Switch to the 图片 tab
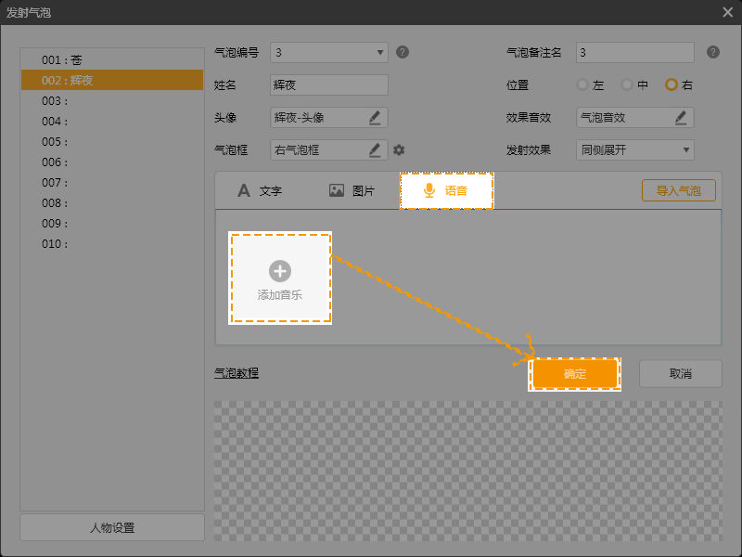Image resolution: width=742 pixels, height=557 pixels. point(352,190)
